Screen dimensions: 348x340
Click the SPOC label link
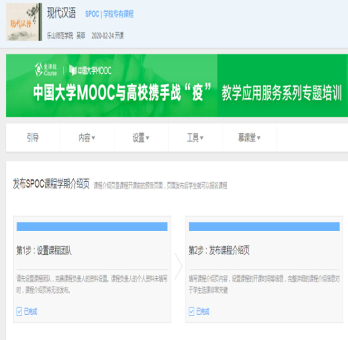(x=92, y=14)
